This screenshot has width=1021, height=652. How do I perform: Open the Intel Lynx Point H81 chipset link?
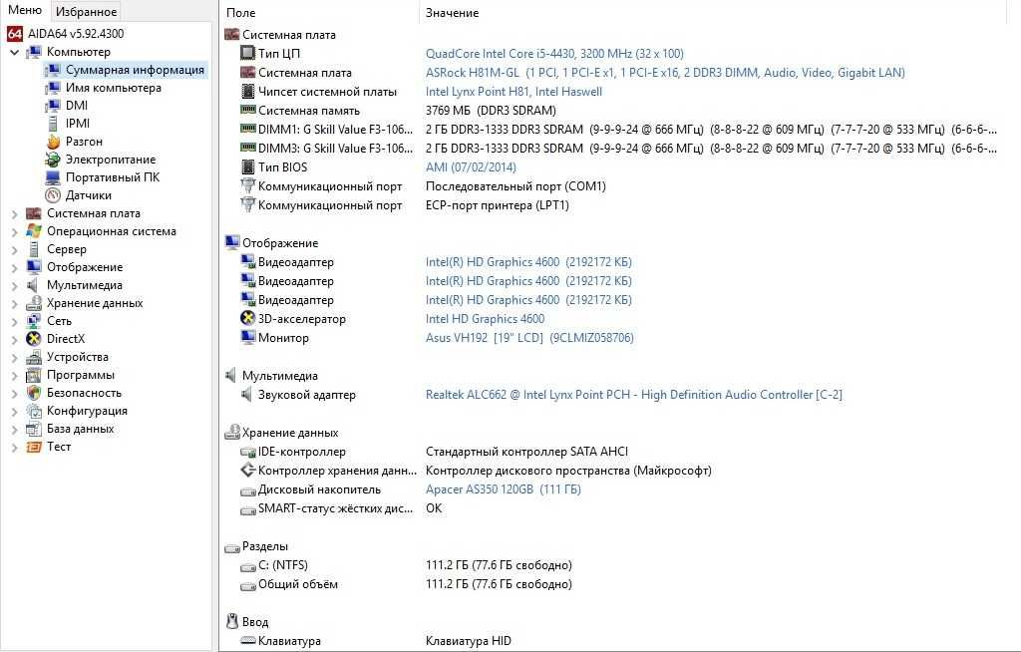(x=513, y=91)
